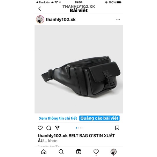Viewport: 157px width, 157px height.
Task: Tap the back arrow icon
Action: (x=40, y=9)
